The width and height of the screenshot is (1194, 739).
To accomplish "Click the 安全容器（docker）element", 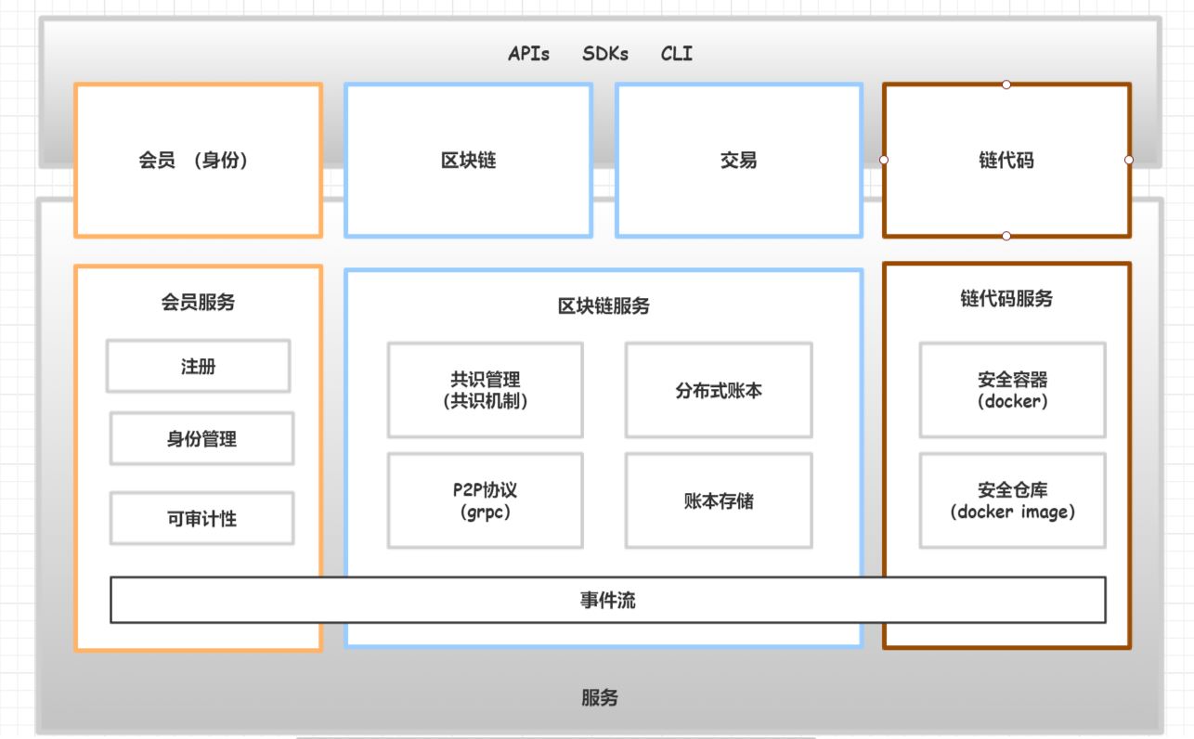I will (x=1011, y=391).
